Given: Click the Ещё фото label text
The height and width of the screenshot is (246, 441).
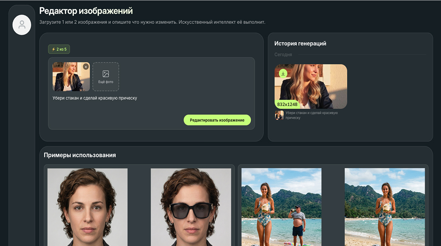Looking at the screenshot, I should point(106,82).
